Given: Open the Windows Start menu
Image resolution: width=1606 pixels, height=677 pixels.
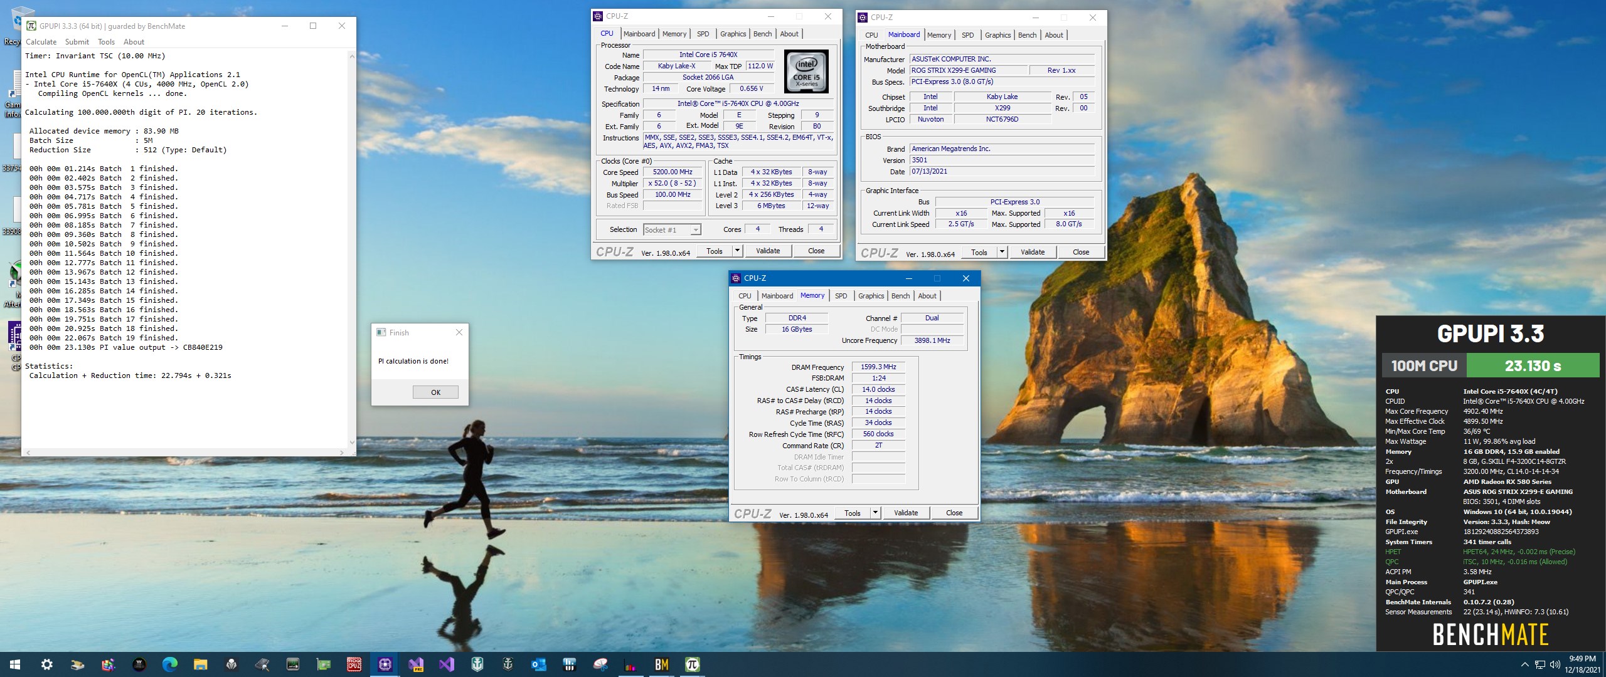Looking at the screenshot, I should (x=15, y=664).
